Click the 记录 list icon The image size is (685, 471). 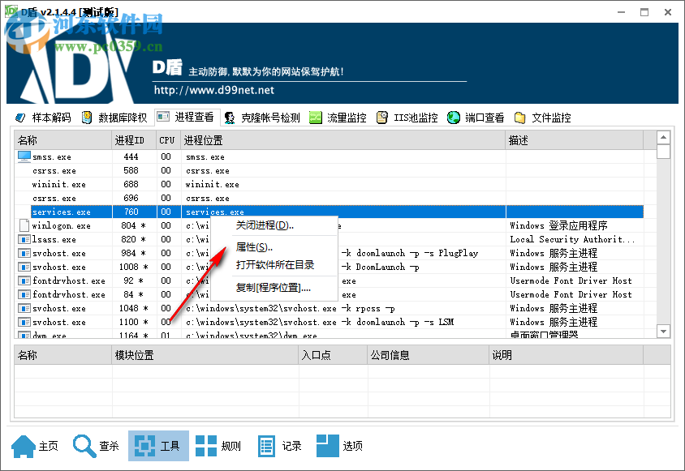pos(266,446)
